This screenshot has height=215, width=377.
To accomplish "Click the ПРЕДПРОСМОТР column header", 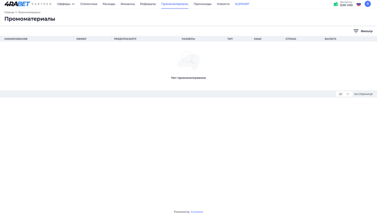I will 125,39.
